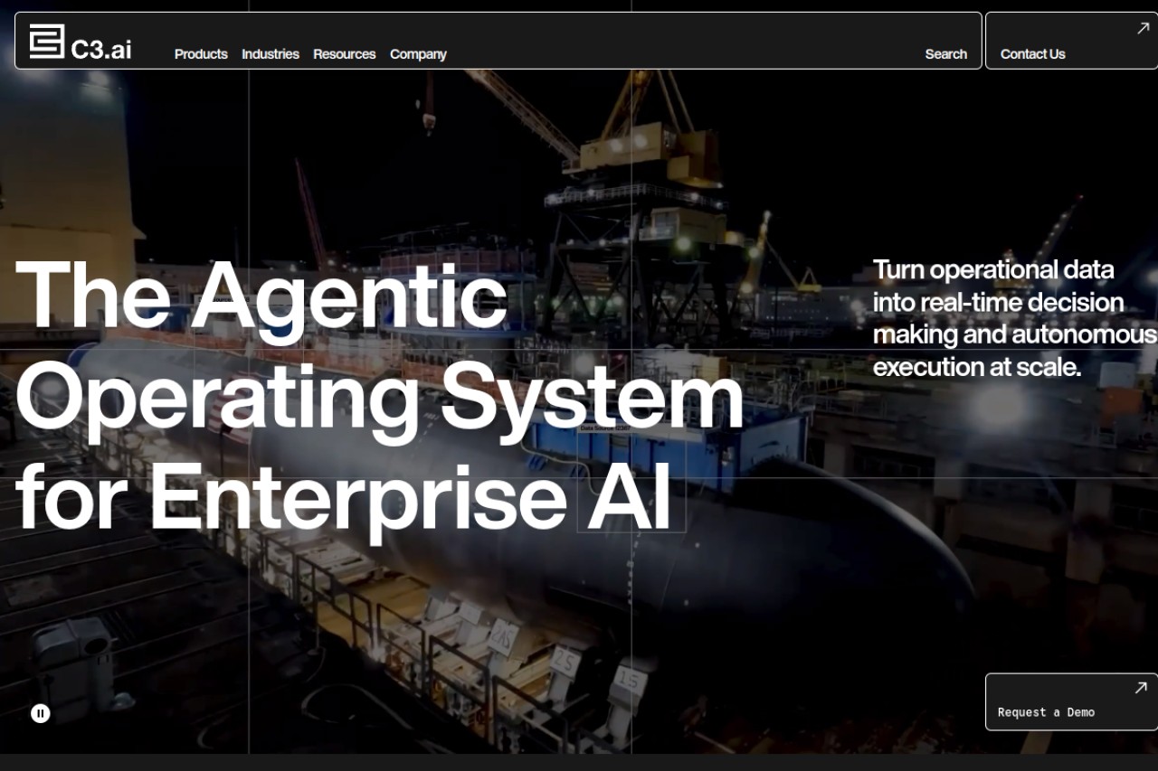Open Search in the navigation bar
Image resolution: width=1158 pixels, height=771 pixels.
point(946,54)
